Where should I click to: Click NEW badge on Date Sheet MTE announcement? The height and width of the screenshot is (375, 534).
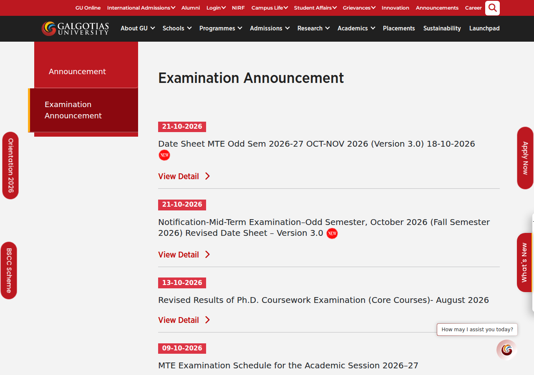[x=164, y=155]
